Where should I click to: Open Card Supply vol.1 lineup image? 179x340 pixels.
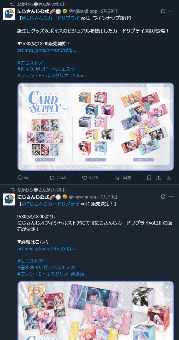coord(95,127)
